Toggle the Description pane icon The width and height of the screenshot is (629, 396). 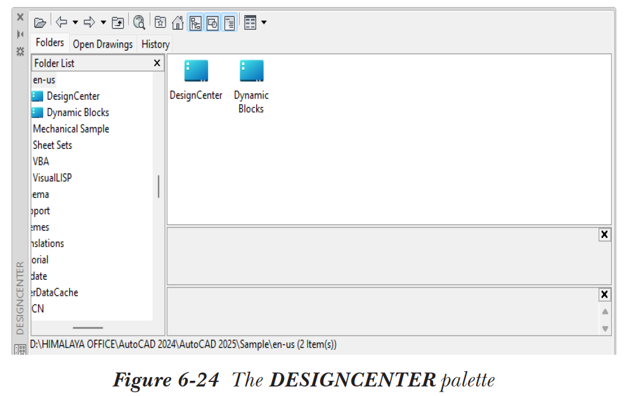230,23
